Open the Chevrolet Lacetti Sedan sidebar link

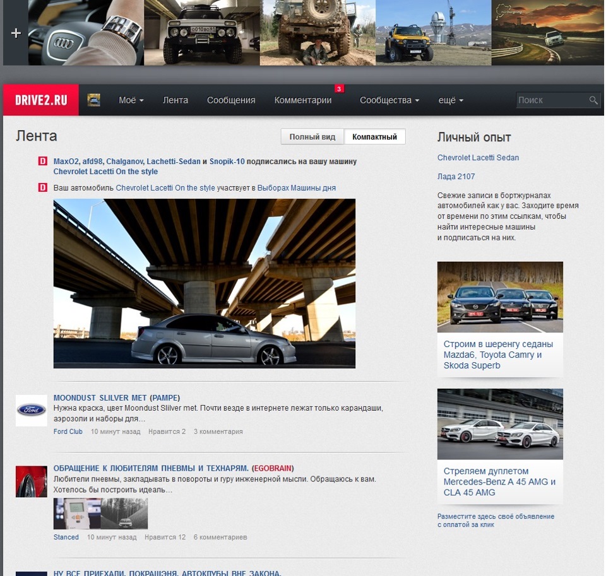[x=478, y=158]
